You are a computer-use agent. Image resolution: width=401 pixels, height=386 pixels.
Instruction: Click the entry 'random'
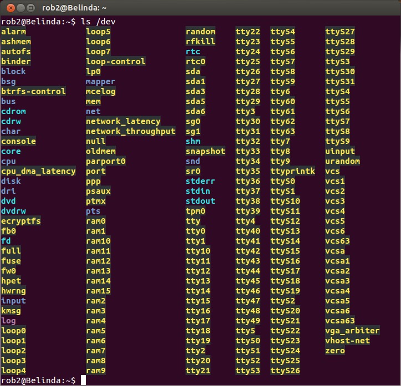click(200, 32)
